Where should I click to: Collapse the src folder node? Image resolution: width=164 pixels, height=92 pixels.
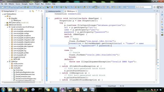(x=5, y=16)
